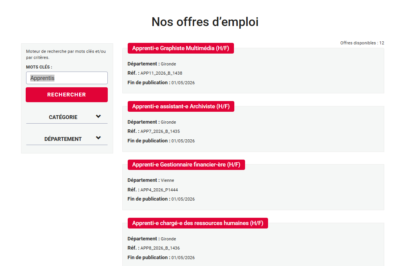The image size is (400, 266).
Task: Click the Nos offres d'emploi page heading
Action: pos(204,22)
